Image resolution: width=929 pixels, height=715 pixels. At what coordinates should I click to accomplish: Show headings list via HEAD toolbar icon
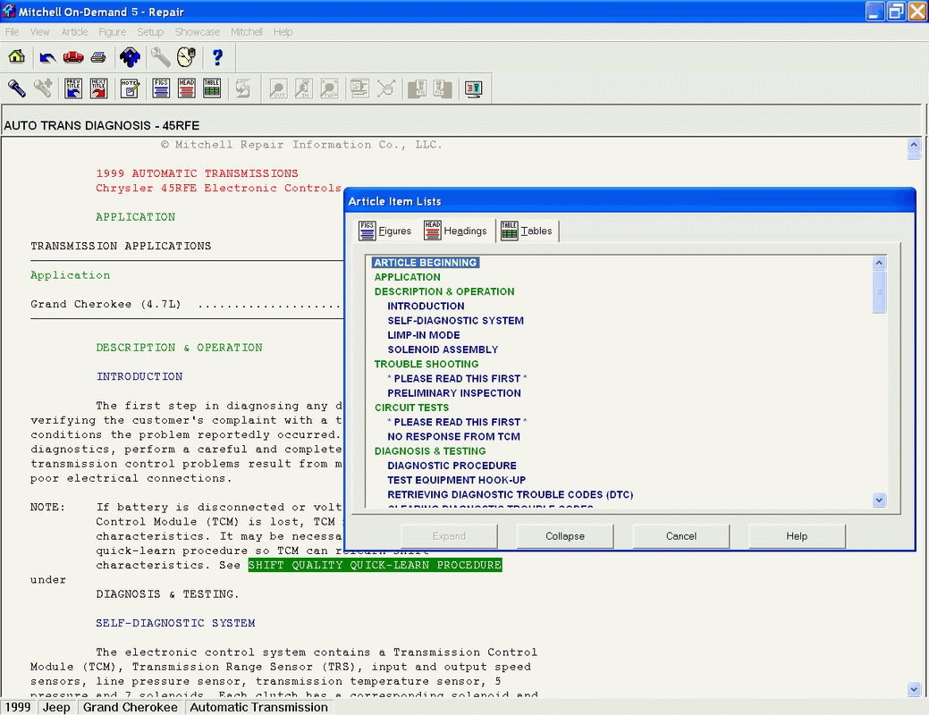pyautogui.click(x=187, y=88)
